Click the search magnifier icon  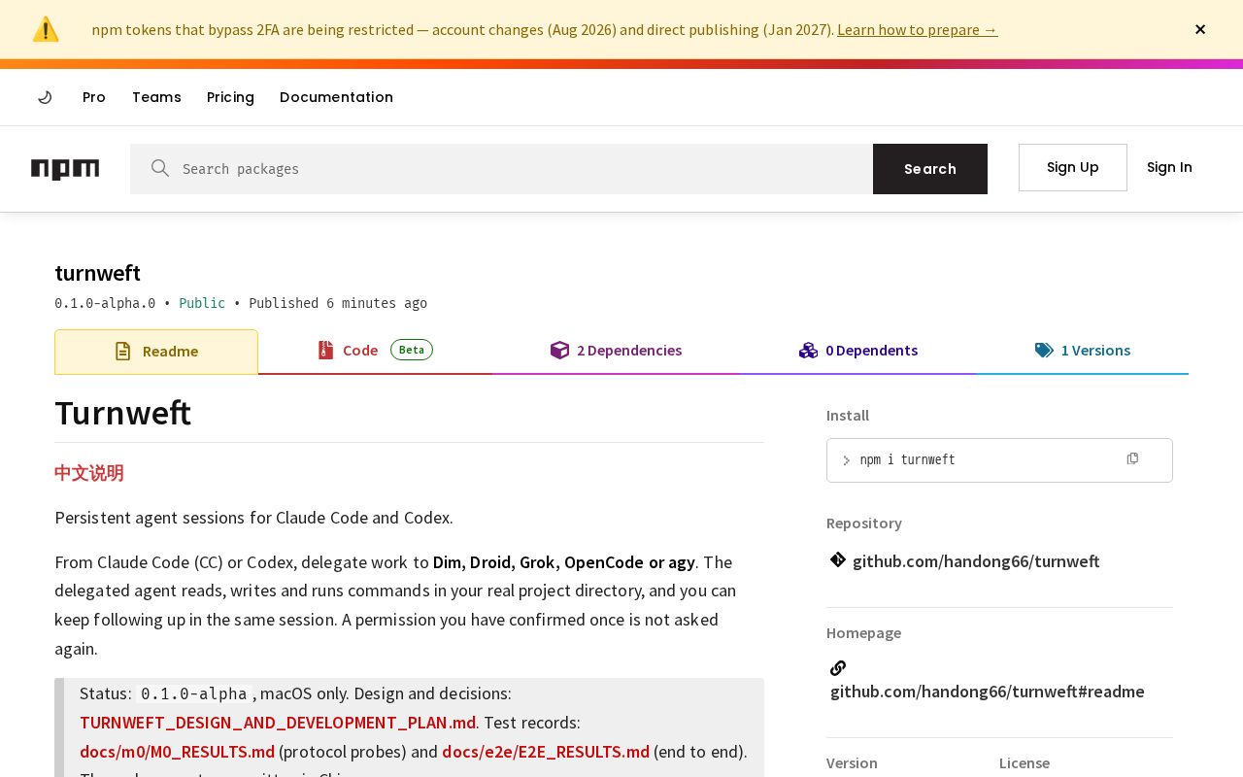(x=160, y=168)
